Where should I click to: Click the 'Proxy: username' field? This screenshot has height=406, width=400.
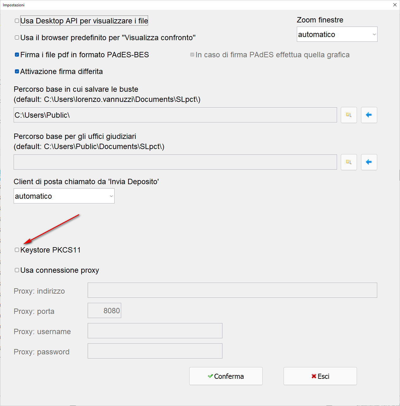tap(155, 331)
